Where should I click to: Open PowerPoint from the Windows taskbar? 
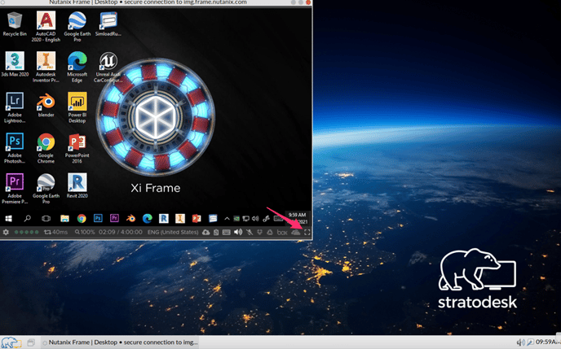pyautogui.click(x=197, y=218)
